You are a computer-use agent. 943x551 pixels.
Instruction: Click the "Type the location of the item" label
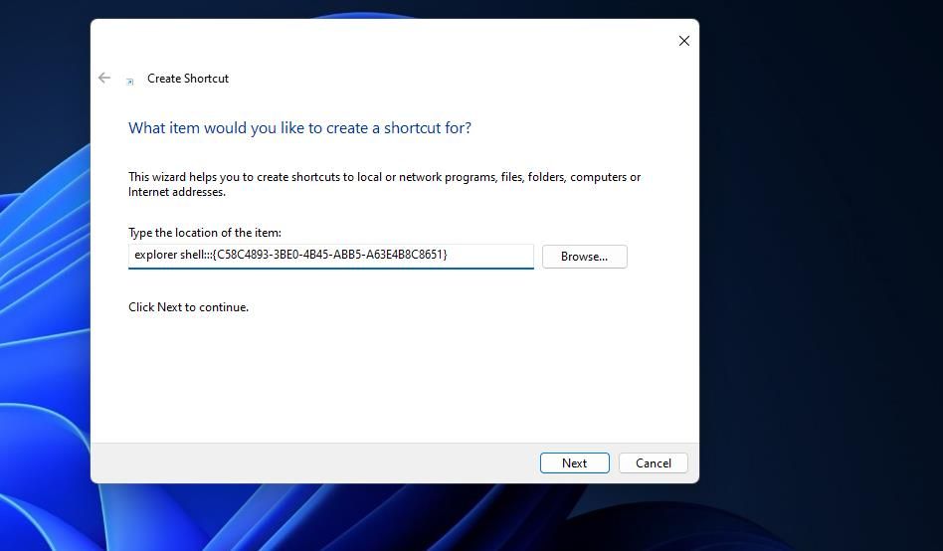click(205, 232)
